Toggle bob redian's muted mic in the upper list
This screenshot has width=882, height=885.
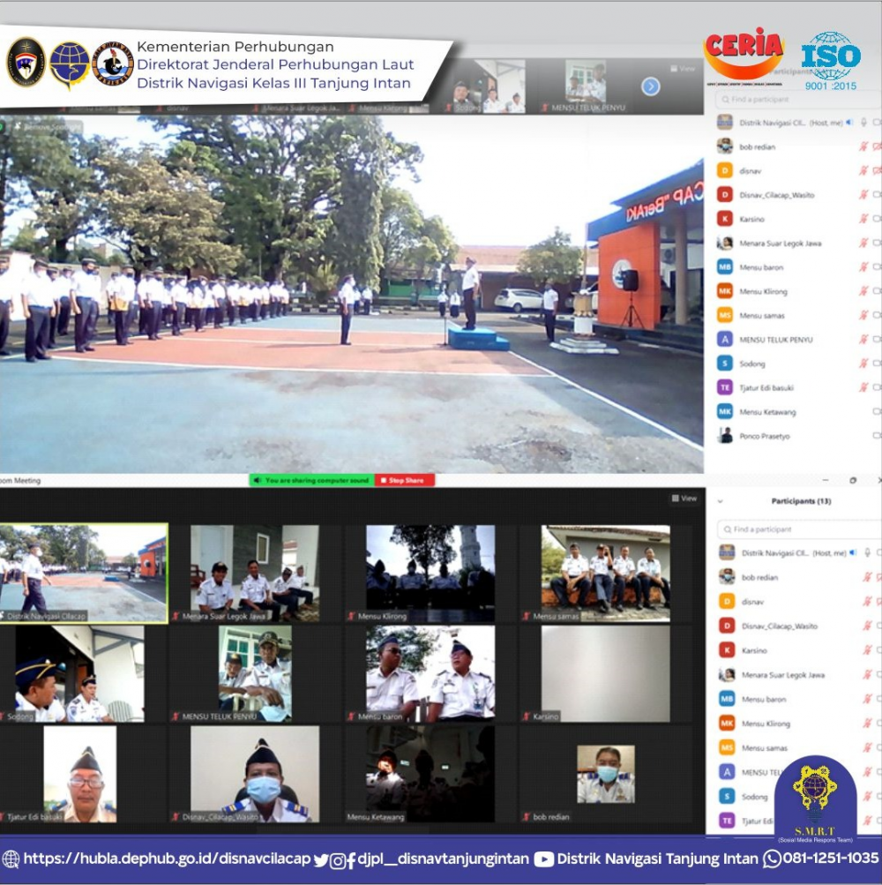pyautogui.click(x=863, y=146)
